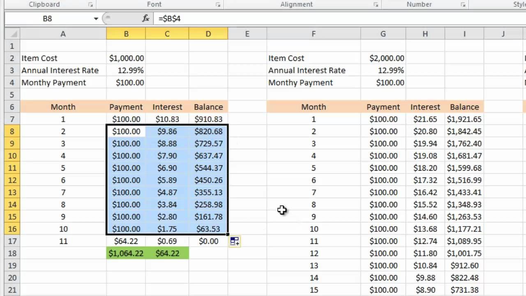Click the $64.22 payment cell in row 17
The height and width of the screenshot is (296, 526).
click(x=126, y=241)
